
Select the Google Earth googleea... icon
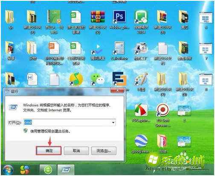pos(141,141)
